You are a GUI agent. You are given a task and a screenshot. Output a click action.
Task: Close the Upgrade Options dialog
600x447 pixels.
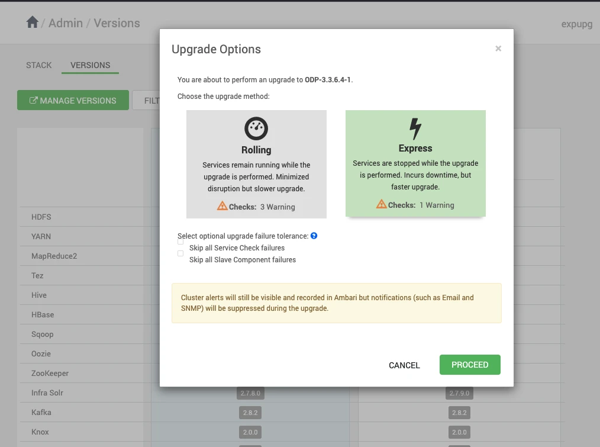click(498, 49)
